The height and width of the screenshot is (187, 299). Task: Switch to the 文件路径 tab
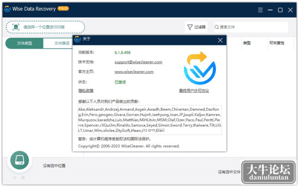(x=62, y=43)
